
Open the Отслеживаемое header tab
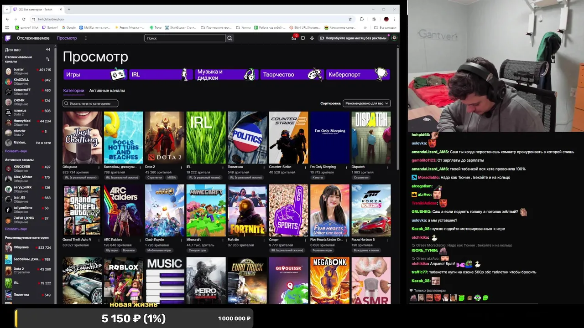click(33, 38)
